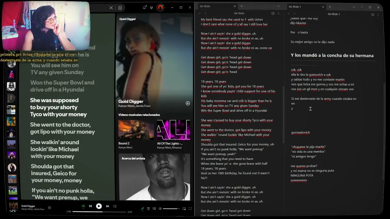Open more options in the 'Sin título' note
The height and width of the screenshot is (219, 390).
(x=278, y=13)
